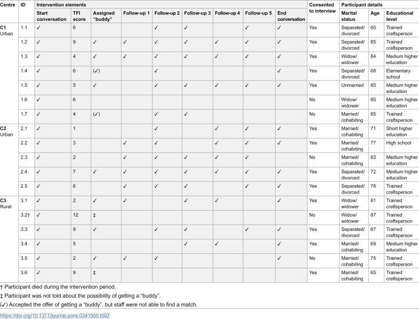419x319 pixels.
Task: Select the C2 Urban centre cell
Action: 7,131
